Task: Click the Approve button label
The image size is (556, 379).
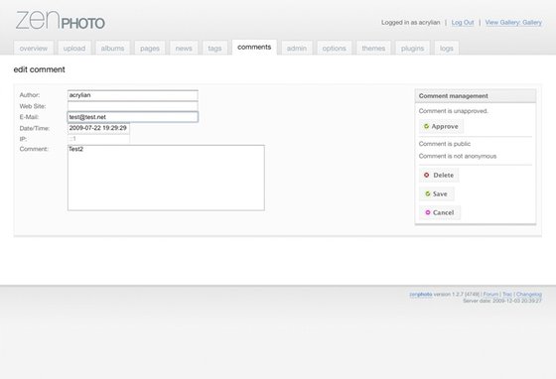Action: click(445, 126)
